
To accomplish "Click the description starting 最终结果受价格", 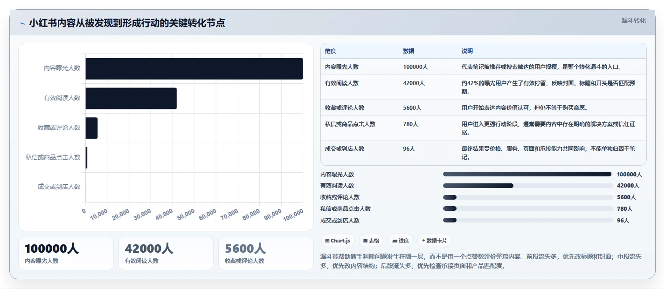I will point(549,153).
